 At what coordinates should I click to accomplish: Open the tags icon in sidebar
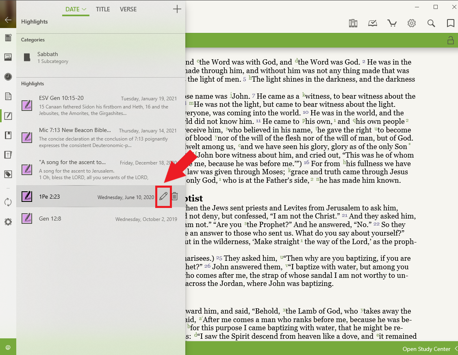(x=8, y=174)
